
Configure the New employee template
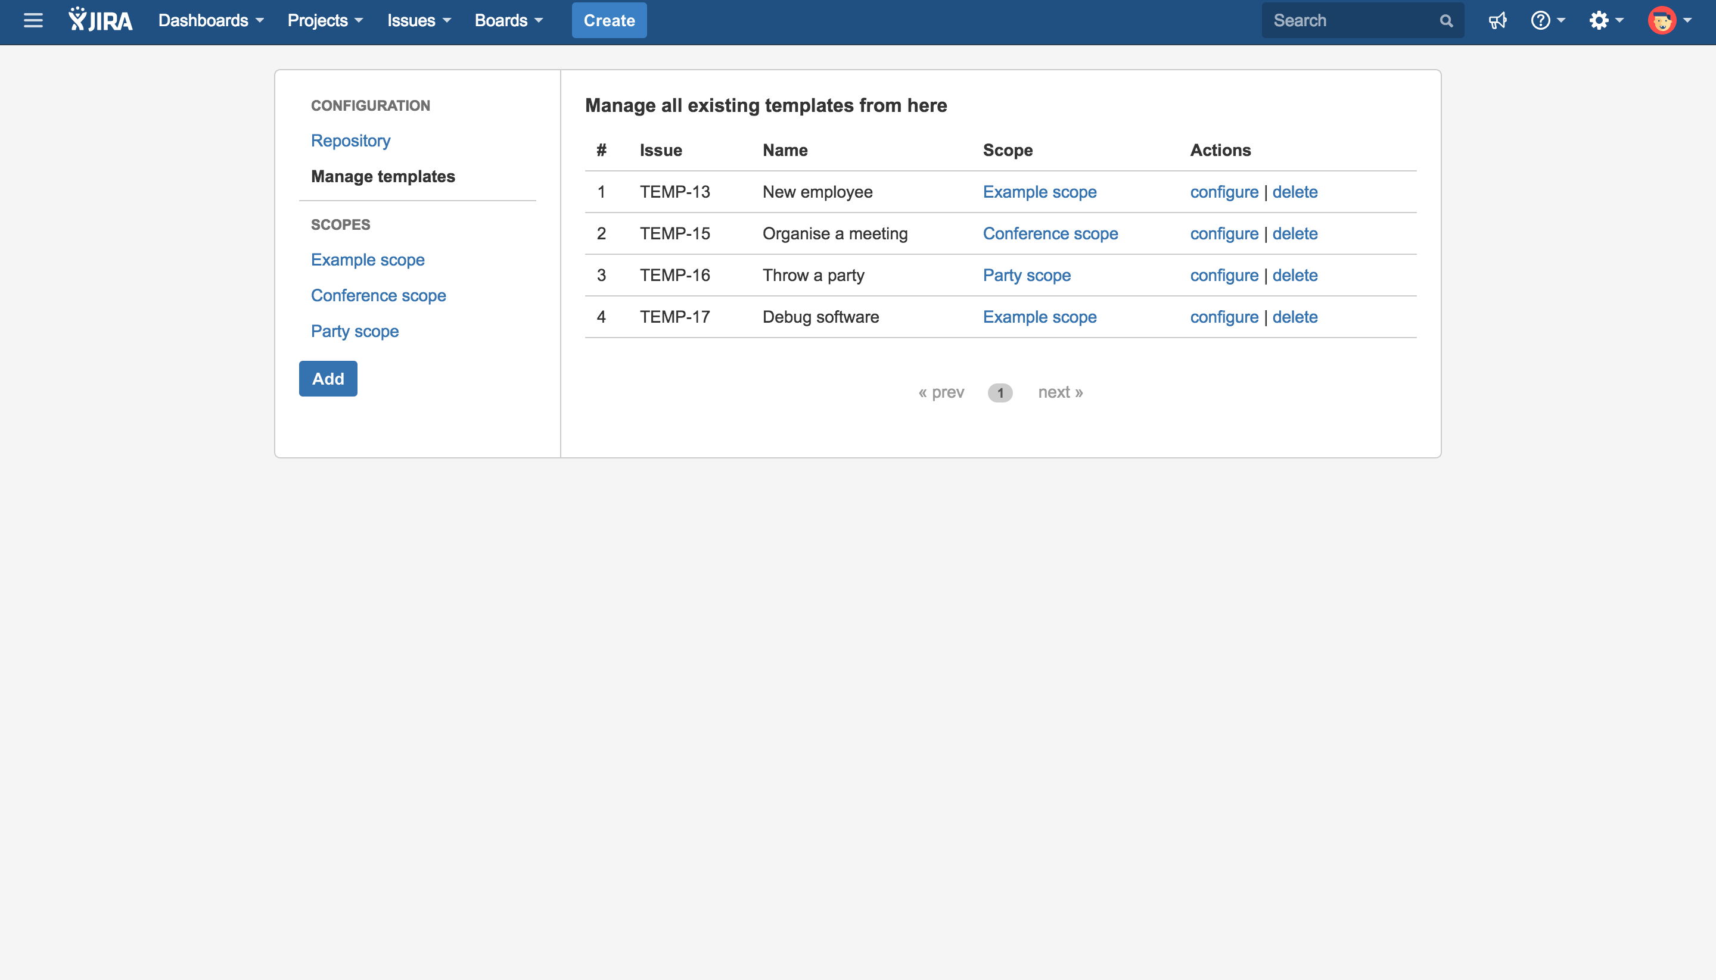1224,192
